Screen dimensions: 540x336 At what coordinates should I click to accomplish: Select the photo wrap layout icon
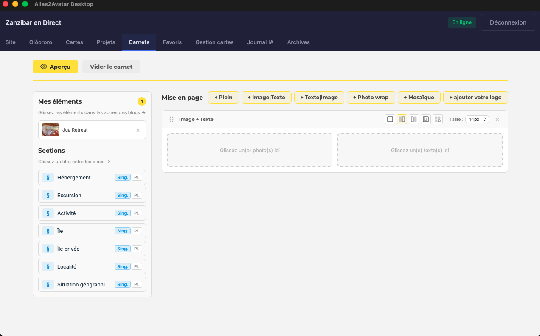pos(426,119)
